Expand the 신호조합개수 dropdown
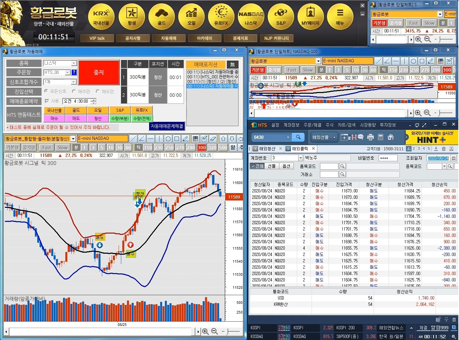Screen dimensions: 459x340 [74, 82]
